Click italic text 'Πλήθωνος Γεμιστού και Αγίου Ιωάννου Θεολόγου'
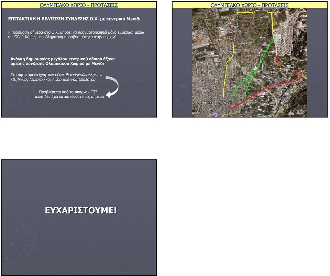The image size is (330, 276). click(53, 80)
